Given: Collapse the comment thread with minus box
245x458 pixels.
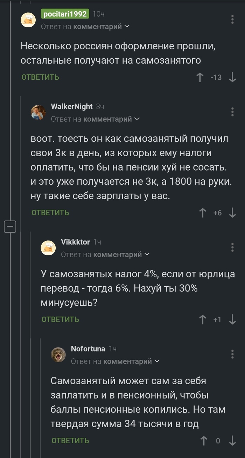Looking at the screenshot, I should [10, 227].
